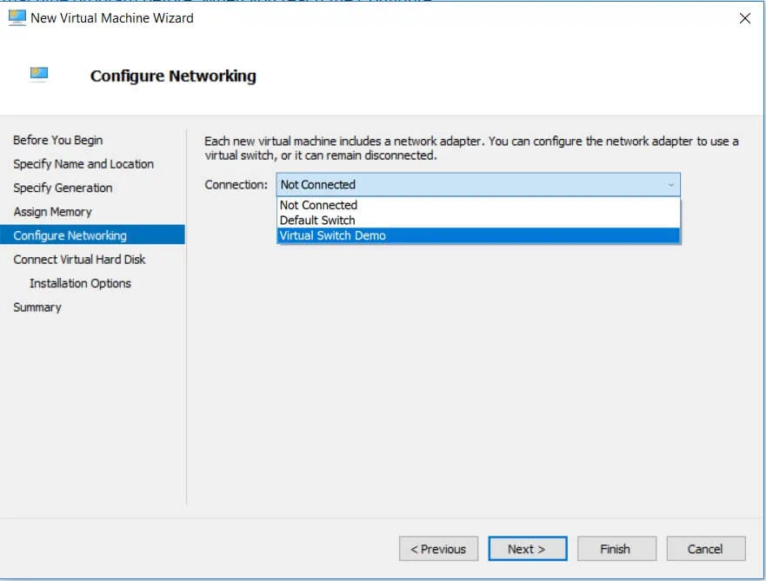Select Configure Networking in the sidebar
Image resolution: width=766 pixels, height=581 pixels.
(70, 235)
